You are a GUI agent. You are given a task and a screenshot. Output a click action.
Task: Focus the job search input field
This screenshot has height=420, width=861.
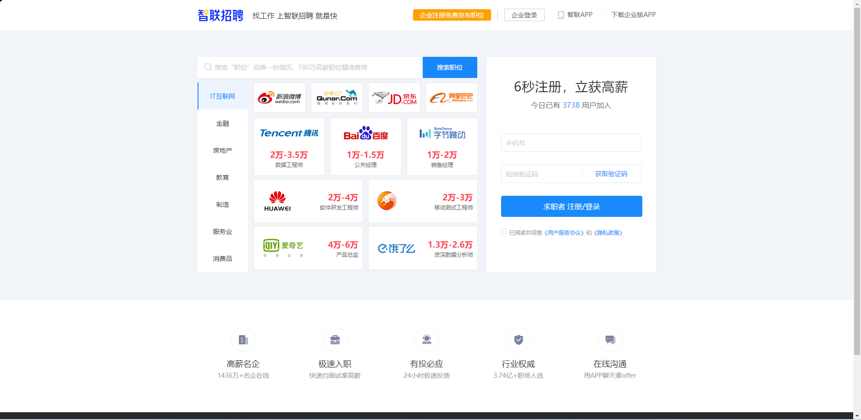[310, 67]
